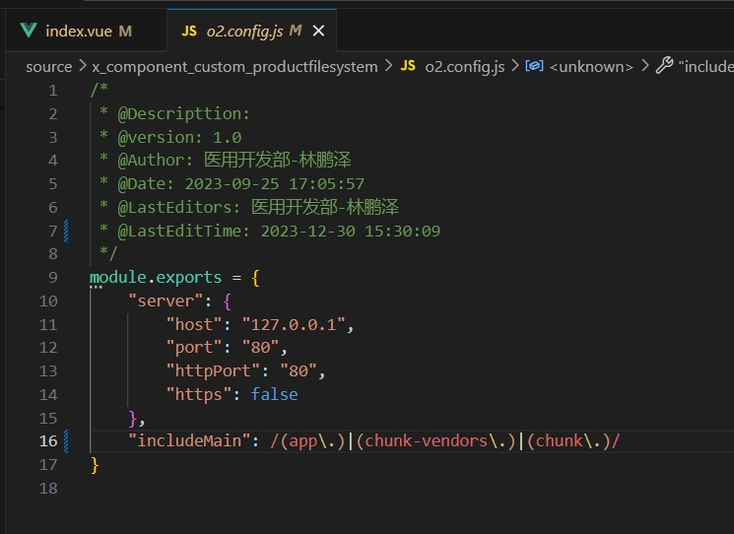
Task: Click the change indicator beside line 7
Action: coord(66,232)
